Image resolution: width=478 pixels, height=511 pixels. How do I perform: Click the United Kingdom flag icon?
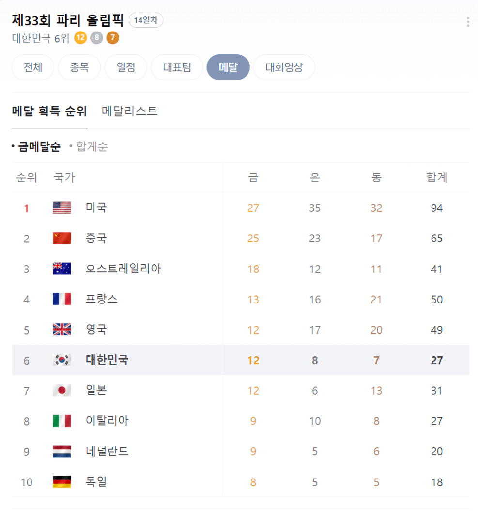(62, 330)
